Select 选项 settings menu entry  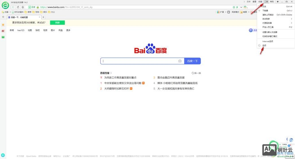coord(276,45)
